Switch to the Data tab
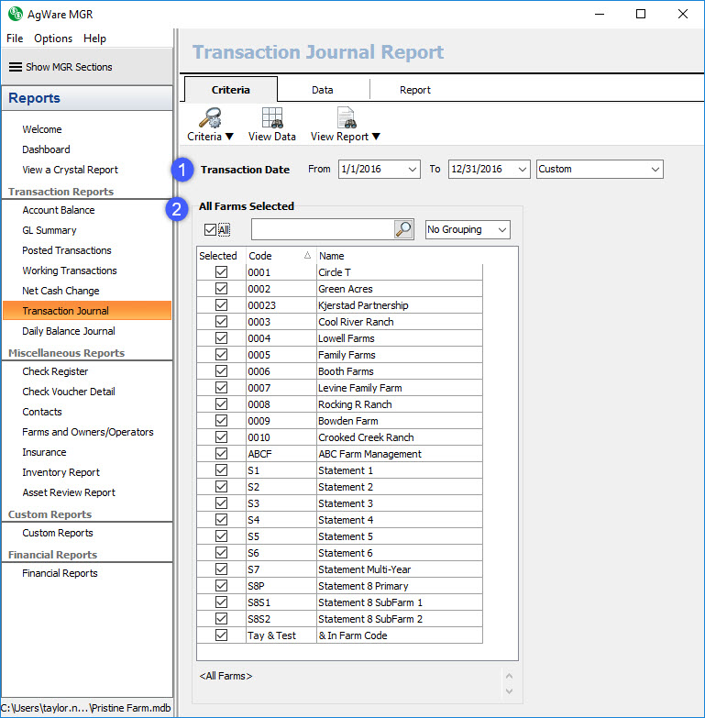This screenshot has width=705, height=718. pyautogui.click(x=322, y=90)
